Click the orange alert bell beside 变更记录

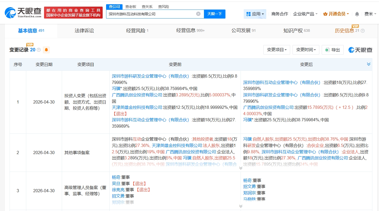tap(46, 50)
